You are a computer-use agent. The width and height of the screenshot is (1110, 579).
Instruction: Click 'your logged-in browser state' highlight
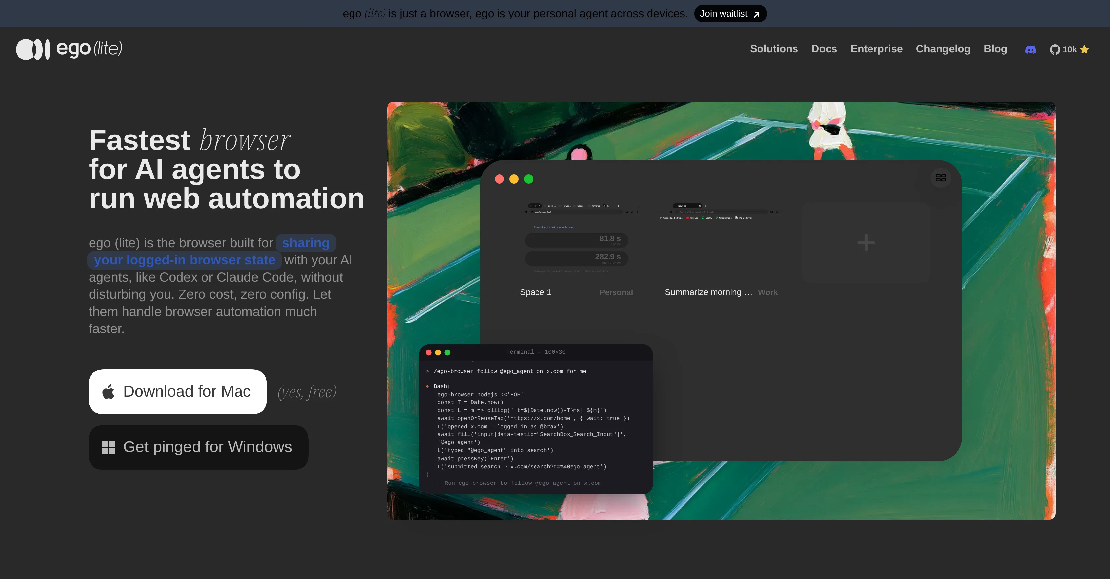click(x=184, y=260)
